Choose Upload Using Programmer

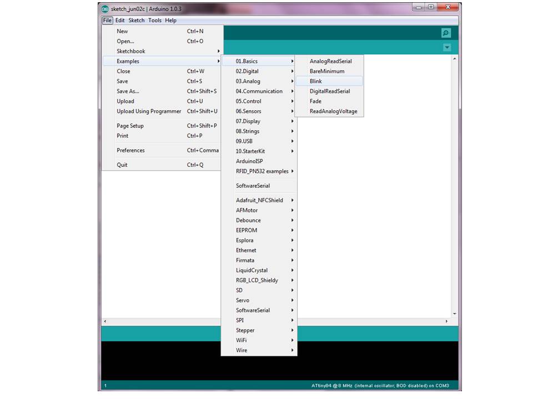[148, 111]
